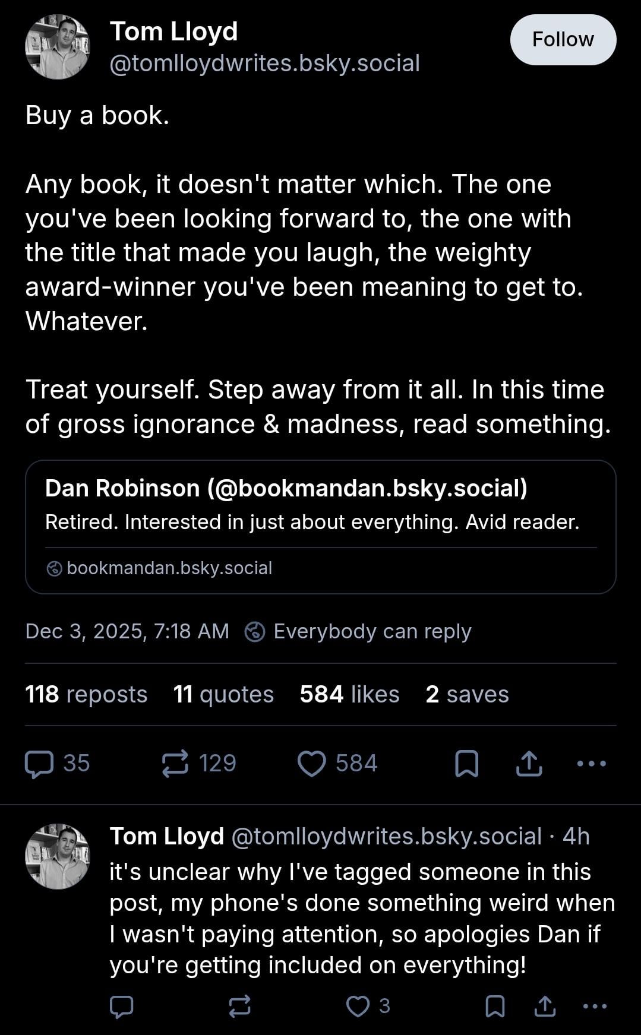The height and width of the screenshot is (1035, 641).
Task: Reply to Tom Lloyd's follow-up comment
Action: pyautogui.click(x=122, y=1006)
